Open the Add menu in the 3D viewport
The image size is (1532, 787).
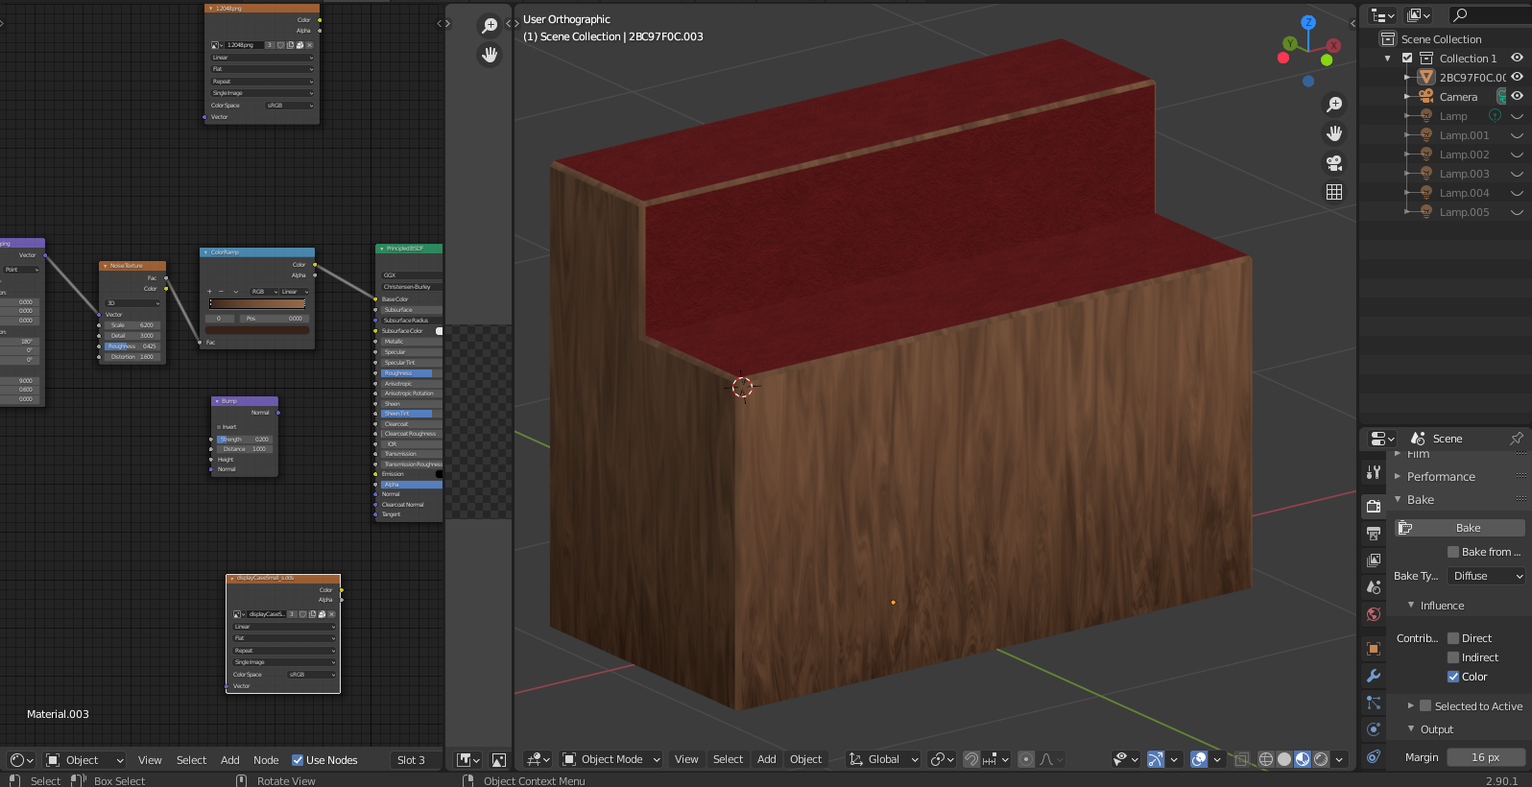tap(766, 759)
